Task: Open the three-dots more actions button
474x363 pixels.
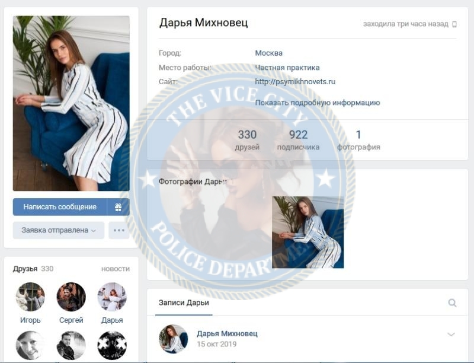Action: pos(119,230)
